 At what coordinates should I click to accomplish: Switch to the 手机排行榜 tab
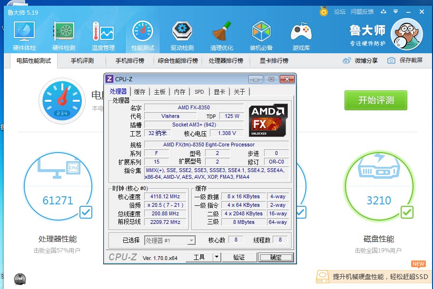[130, 61]
